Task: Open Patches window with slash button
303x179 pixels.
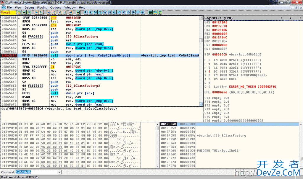Action: pos(119,12)
